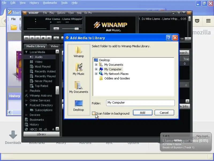Screen dimensions: 214x161
Task: Expand My Network Places in folder tree
Action: click(x=96, y=74)
